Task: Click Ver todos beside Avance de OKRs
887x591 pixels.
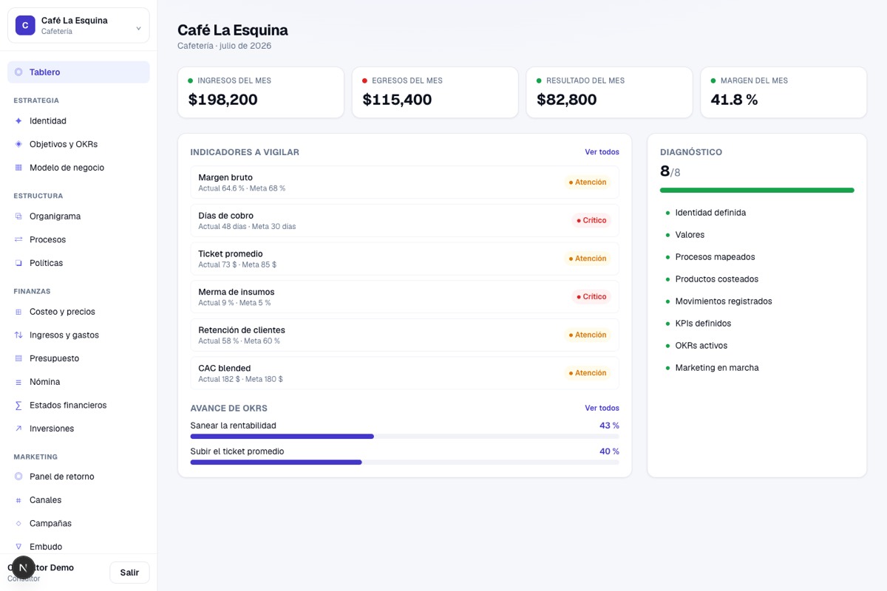Action: point(602,408)
